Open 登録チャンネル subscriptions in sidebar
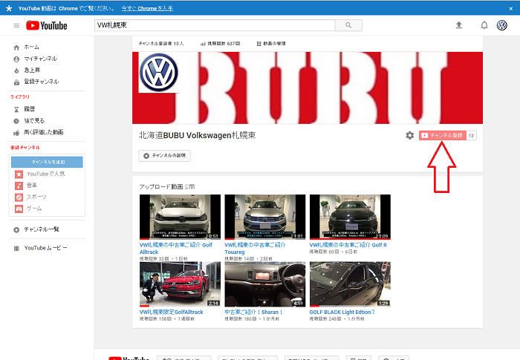This screenshot has width=520, height=360. click(x=41, y=82)
